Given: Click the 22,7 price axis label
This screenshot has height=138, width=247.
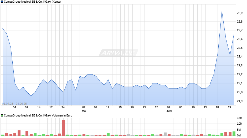Looking at the screenshot, I should point(240,30).
